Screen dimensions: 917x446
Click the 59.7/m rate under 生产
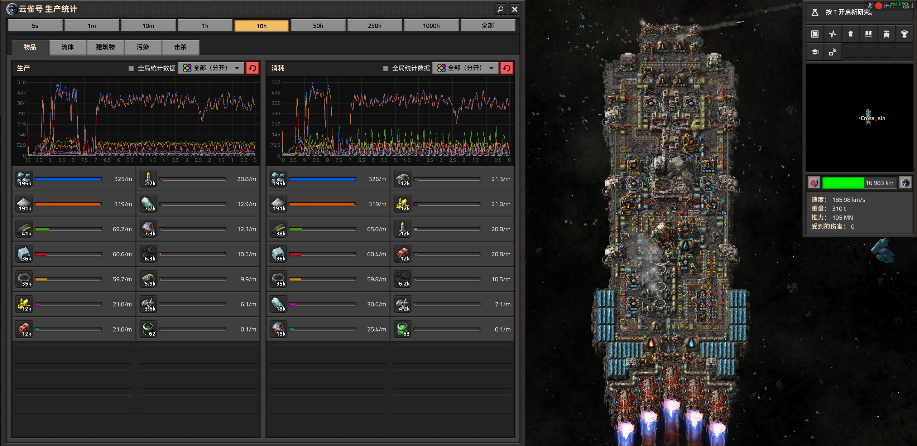click(122, 279)
